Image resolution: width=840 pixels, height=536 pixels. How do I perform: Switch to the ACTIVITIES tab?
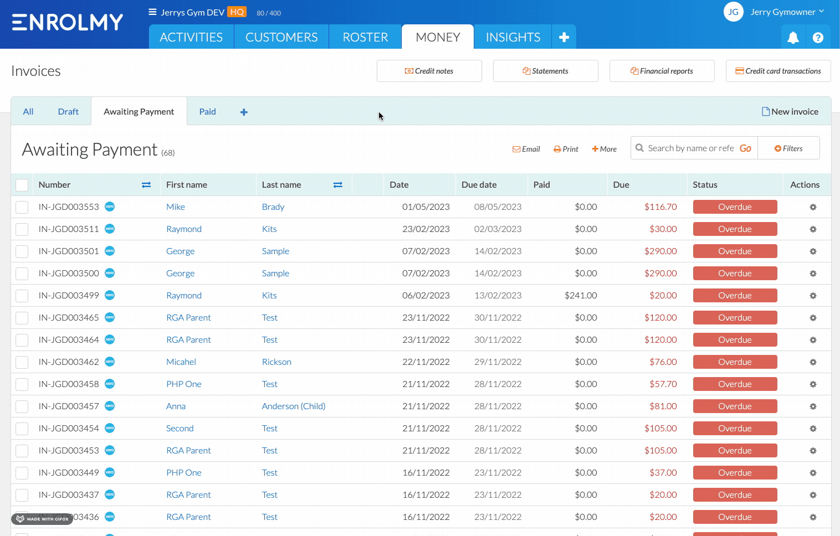[191, 37]
